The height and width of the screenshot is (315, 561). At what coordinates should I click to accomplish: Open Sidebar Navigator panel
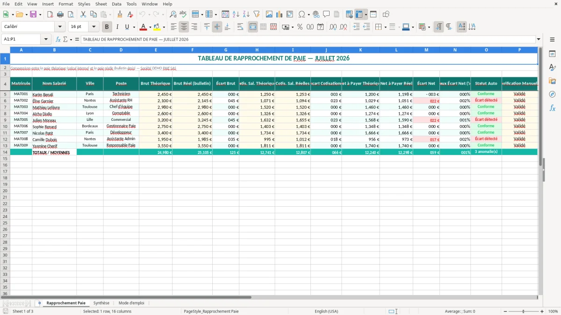tap(552, 94)
